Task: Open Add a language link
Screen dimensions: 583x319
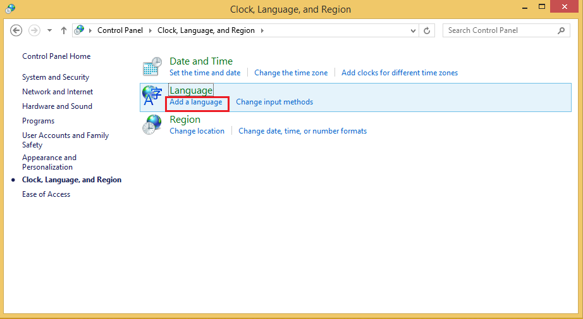Action: (x=196, y=102)
